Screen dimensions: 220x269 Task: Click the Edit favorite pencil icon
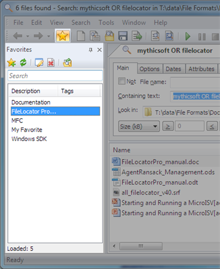(39, 63)
